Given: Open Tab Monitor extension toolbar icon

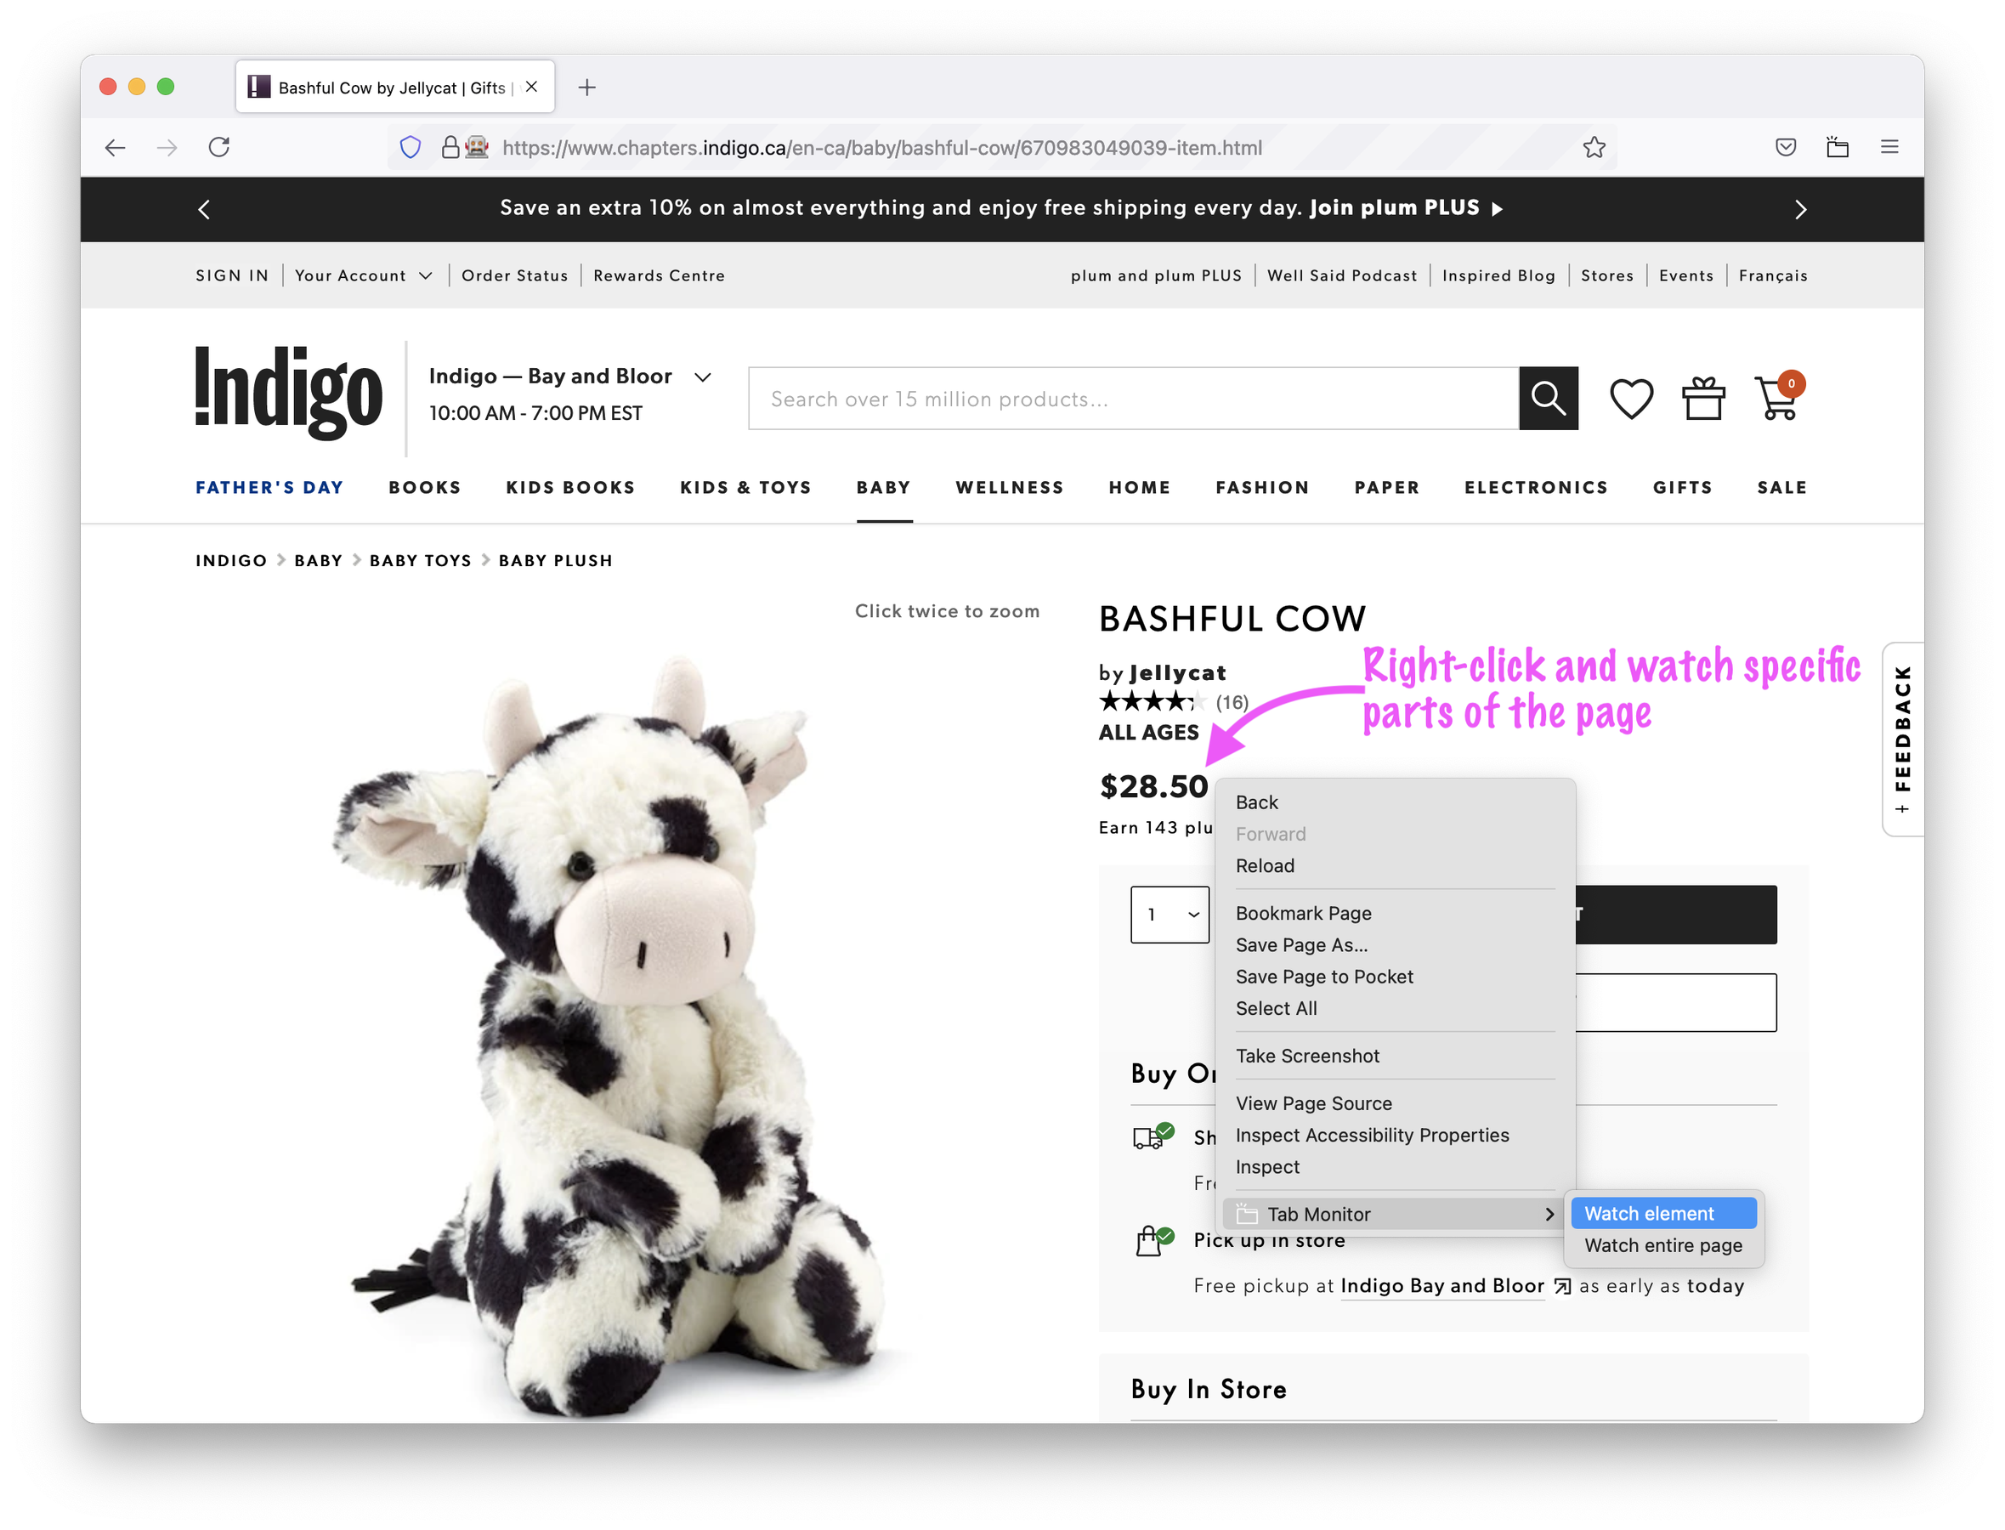Looking at the screenshot, I should pyautogui.click(x=1838, y=148).
